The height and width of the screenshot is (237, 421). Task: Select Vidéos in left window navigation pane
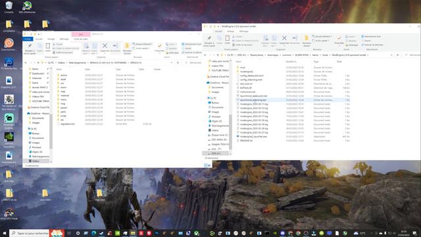coord(36,161)
